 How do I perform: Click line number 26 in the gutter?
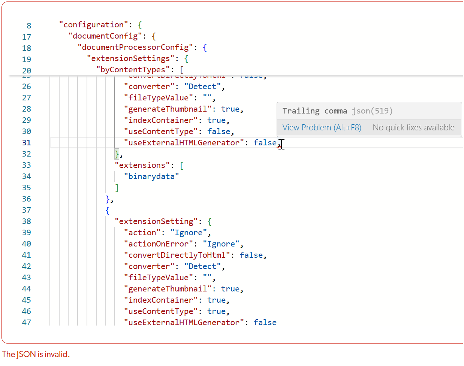pyautogui.click(x=26, y=87)
